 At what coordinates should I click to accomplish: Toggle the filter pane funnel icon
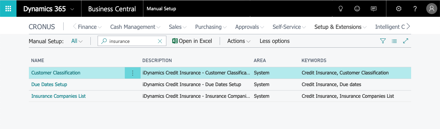(x=383, y=41)
